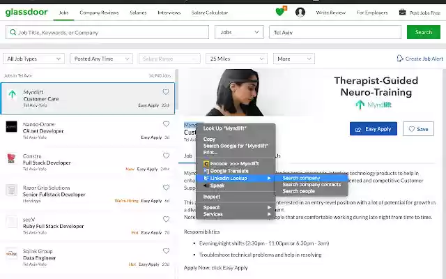Screen dimensions: 446x279
Task: Expand the Services submenu
Action: pyautogui.click(x=236, y=214)
